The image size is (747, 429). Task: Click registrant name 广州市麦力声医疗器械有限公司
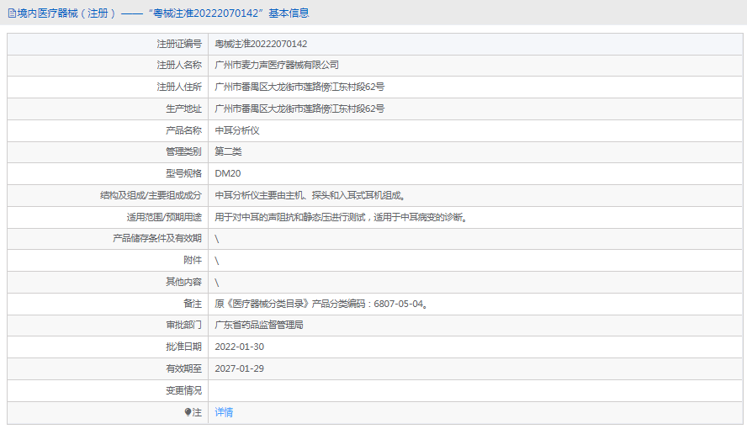[277, 66]
